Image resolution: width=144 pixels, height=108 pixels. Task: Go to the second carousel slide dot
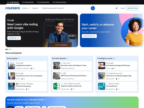(x=9, y=49)
